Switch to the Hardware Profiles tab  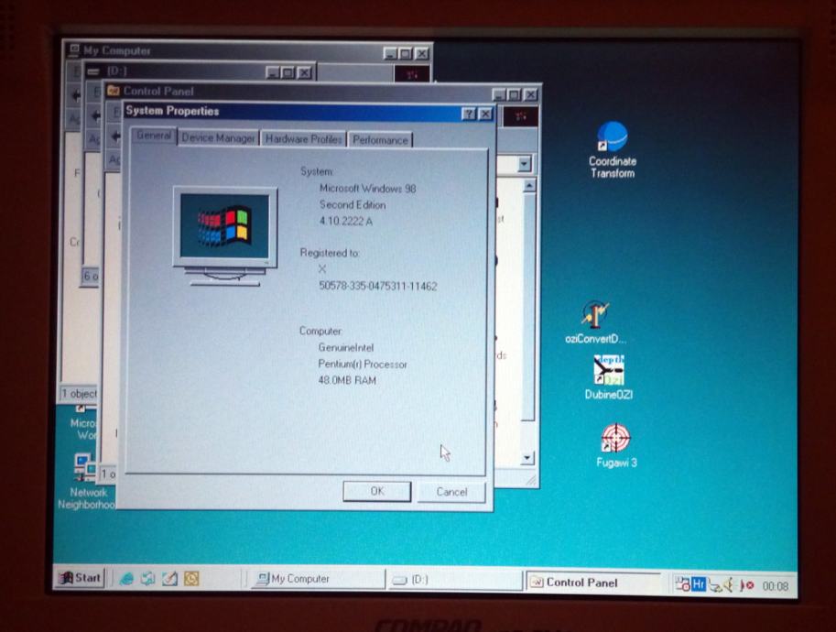click(302, 139)
